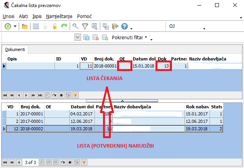Click the blue help question mark icon
This screenshot has height=168, width=244.
[x=125, y=26]
